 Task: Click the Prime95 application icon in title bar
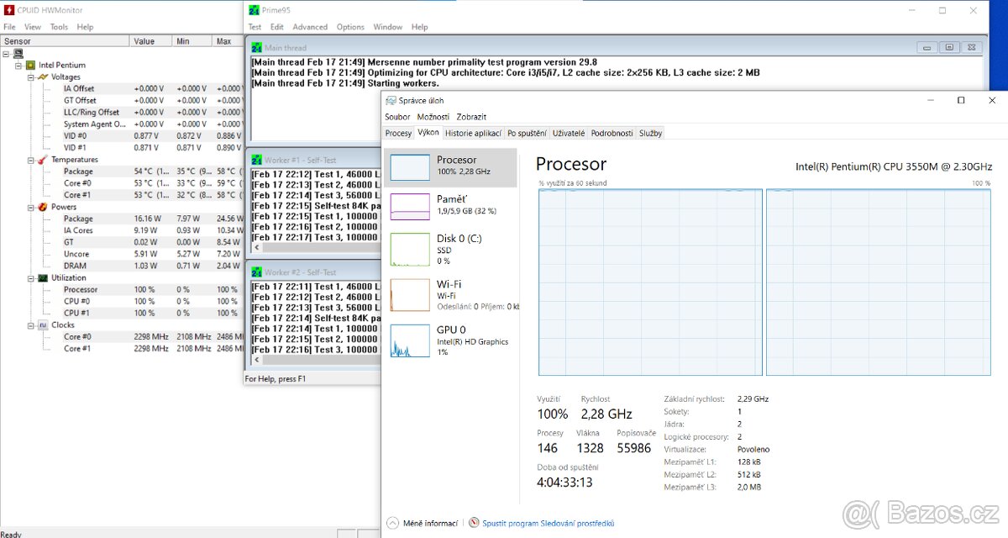click(x=255, y=11)
